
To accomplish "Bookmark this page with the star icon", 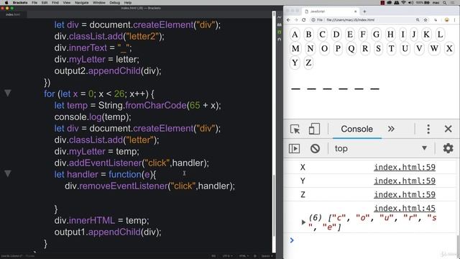I will 425,20.
